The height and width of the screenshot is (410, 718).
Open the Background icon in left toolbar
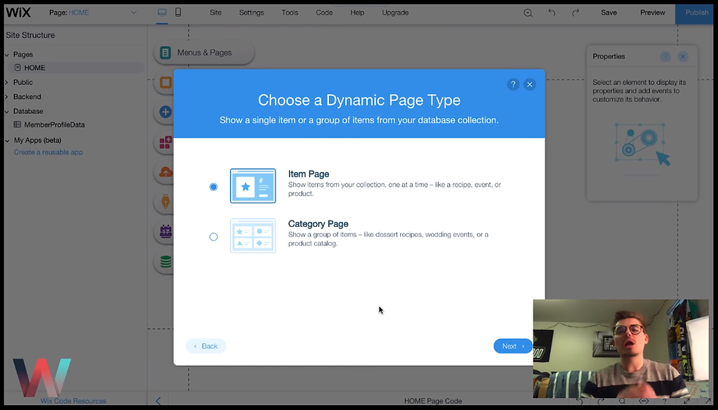coord(166,82)
